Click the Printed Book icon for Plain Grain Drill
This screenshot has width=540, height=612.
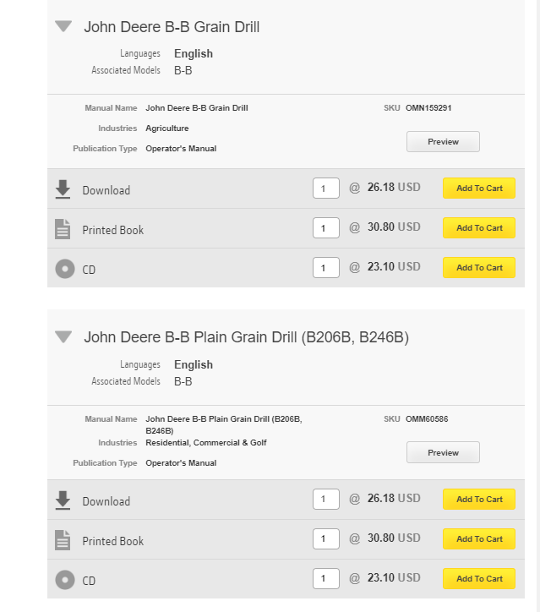point(63,540)
